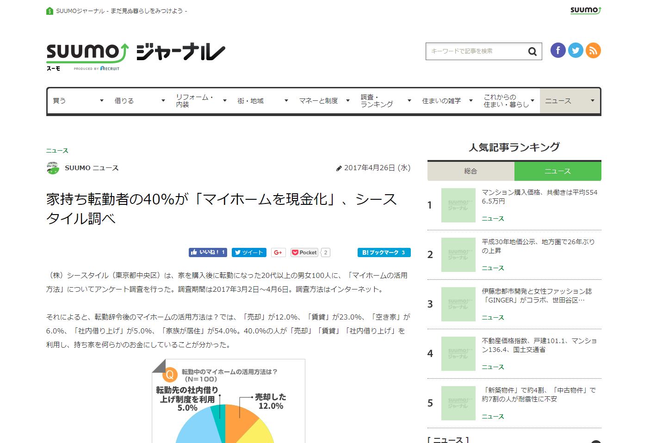The image size is (650, 443).
Task: Open ranking article 不動産価格指数、戸建101.1
Action: click(539, 345)
